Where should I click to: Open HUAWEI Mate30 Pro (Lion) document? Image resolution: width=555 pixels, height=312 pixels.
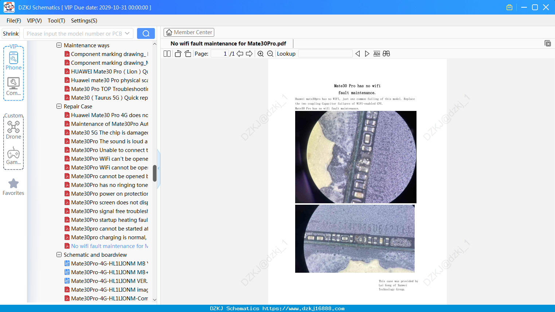coord(106,72)
